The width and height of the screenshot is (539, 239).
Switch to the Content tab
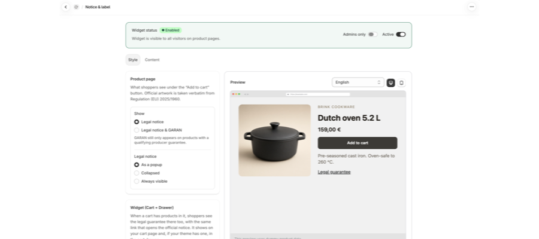(152, 60)
